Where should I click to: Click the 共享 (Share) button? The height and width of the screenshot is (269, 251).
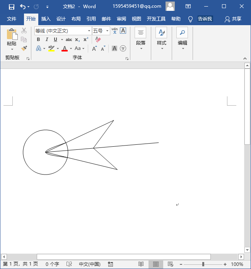click(x=233, y=19)
